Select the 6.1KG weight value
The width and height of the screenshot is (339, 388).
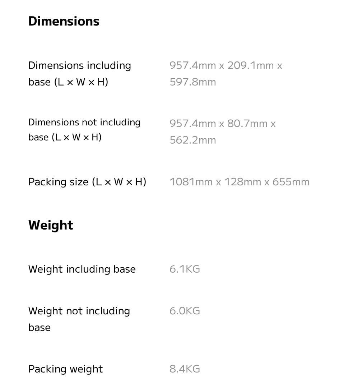[x=185, y=269]
